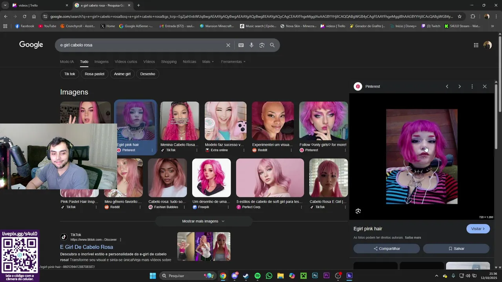Click the large pink hair preview image
The height and width of the screenshot is (282, 502).
tap(422, 157)
